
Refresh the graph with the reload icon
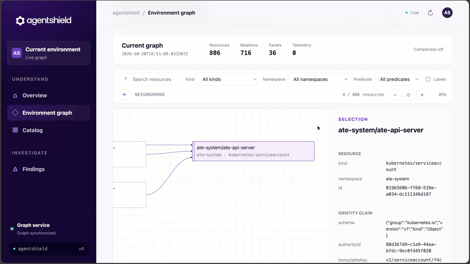[430, 13]
